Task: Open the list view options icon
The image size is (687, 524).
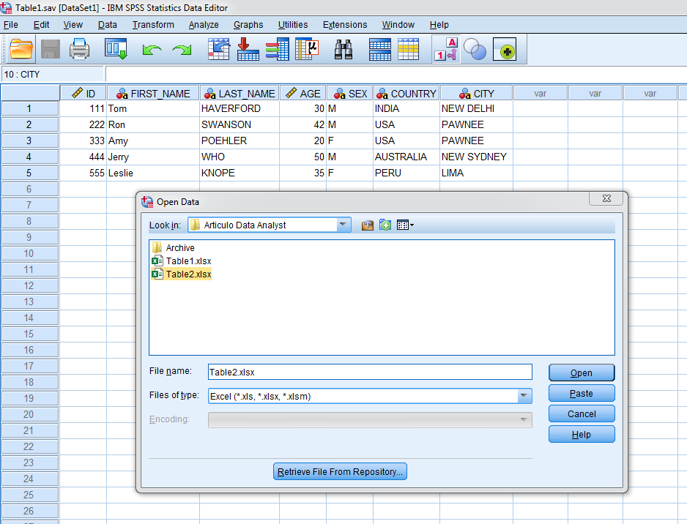Action: (x=405, y=225)
